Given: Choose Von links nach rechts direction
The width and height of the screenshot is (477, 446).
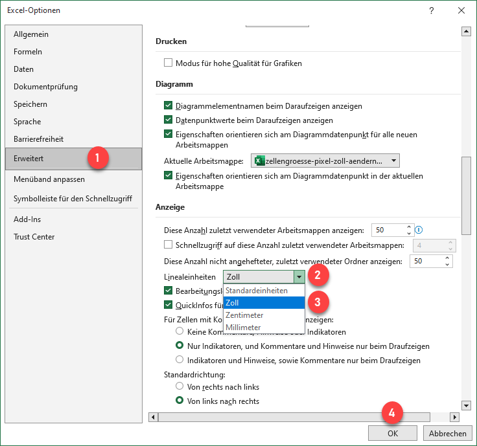Looking at the screenshot, I should tap(180, 400).
